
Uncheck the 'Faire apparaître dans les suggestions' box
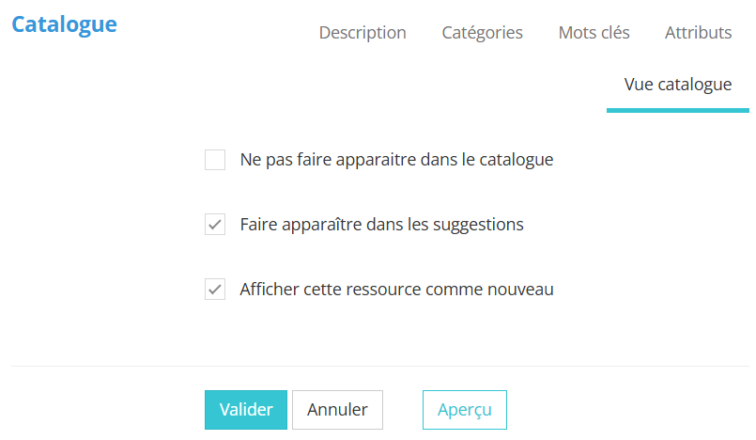point(215,225)
